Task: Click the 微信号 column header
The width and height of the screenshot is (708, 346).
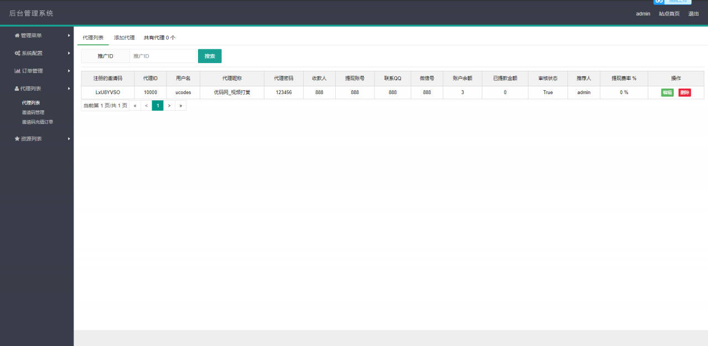Action: pos(427,79)
